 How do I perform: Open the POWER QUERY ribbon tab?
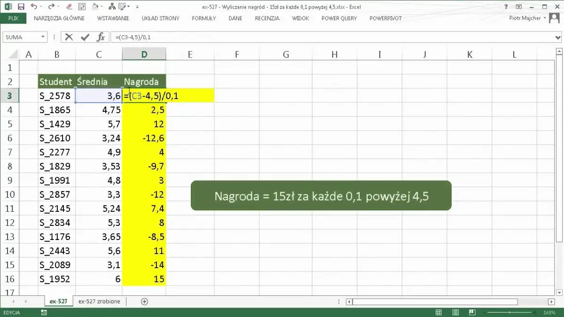[x=339, y=18]
